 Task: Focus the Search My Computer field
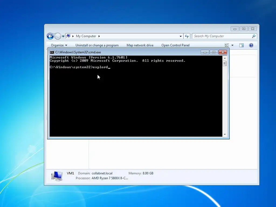pyautogui.click(x=225, y=36)
